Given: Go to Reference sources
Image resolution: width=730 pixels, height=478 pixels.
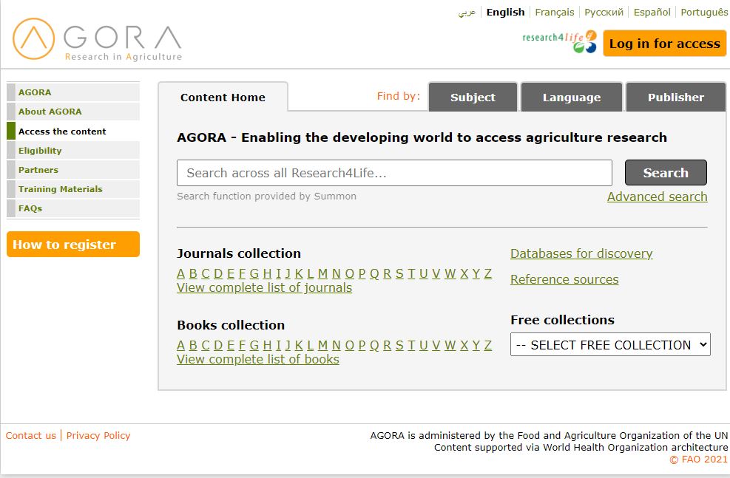Looking at the screenshot, I should [x=564, y=279].
